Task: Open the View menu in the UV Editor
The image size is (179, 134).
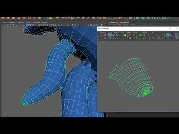Action: (110, 32)
